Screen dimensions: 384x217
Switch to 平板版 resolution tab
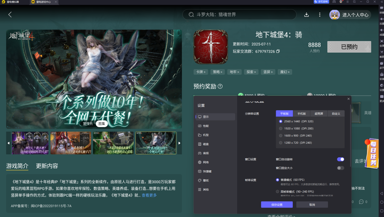click(284, 114)
